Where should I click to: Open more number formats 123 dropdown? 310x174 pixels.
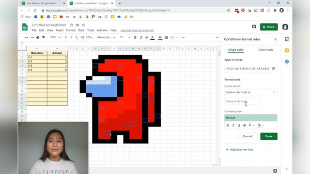89,38
